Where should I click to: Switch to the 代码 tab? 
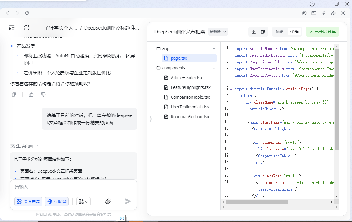tap(294, 32)
